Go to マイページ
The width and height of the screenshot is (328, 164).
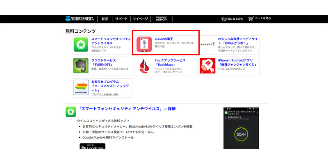(x=140, y=19)
